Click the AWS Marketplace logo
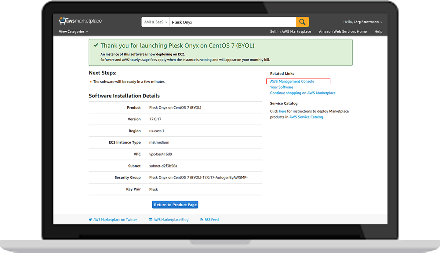Screen dimensions: 440x253 (80, 21)
